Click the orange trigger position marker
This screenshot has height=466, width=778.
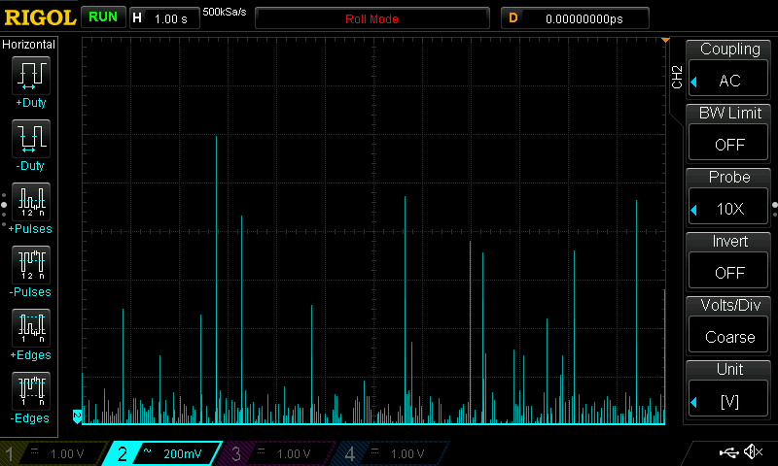(x=665, y=40)
